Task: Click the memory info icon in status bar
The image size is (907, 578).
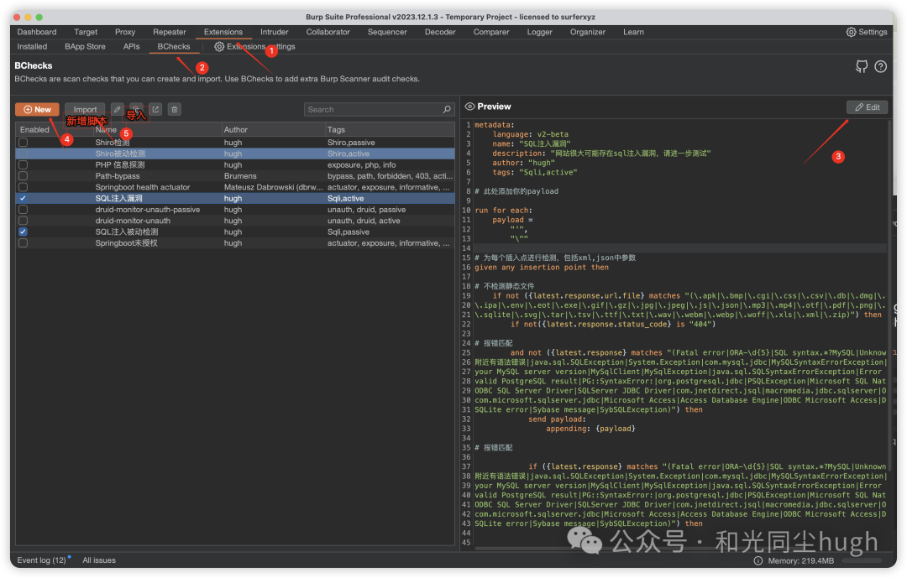Action: (758, 560)
